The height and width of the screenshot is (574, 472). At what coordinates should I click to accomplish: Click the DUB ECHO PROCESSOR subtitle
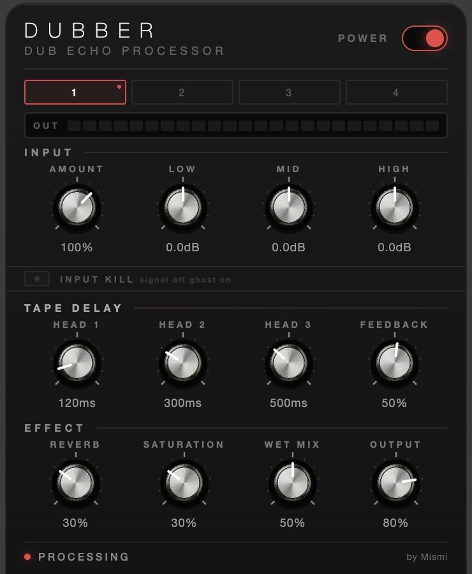[x=124, y=51]
